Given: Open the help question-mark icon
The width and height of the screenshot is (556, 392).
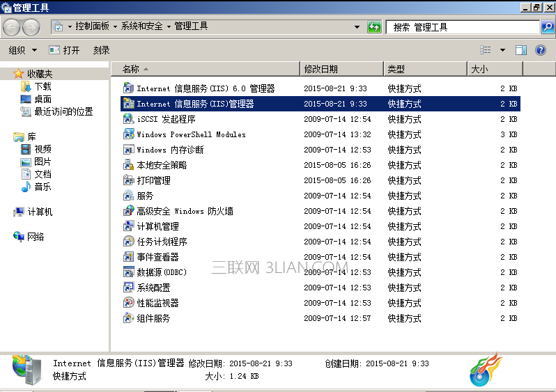Looking at the screenshot, I should point(541,50).
